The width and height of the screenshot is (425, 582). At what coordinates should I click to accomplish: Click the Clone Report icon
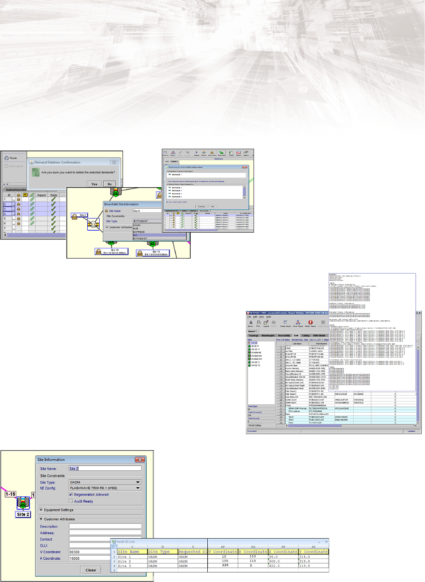click(298, 323)
